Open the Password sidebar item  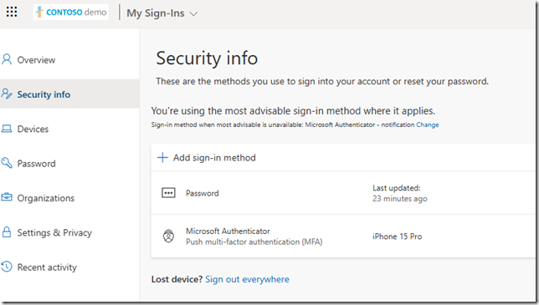37,164
